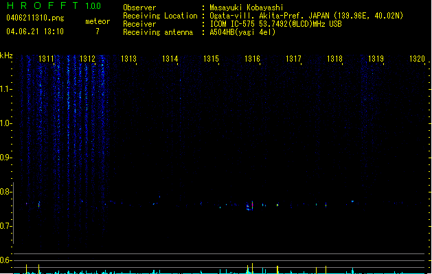Image resolution: width=432 pixels, height=274 pixels.
Task: Select the file name 0406211310.png
Action: click(35, 18)
